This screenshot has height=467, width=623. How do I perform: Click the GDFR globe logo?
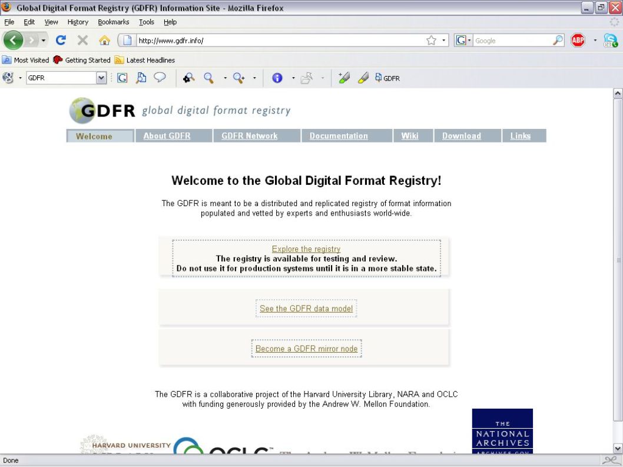pyautogui.click(x=102, y=110)
